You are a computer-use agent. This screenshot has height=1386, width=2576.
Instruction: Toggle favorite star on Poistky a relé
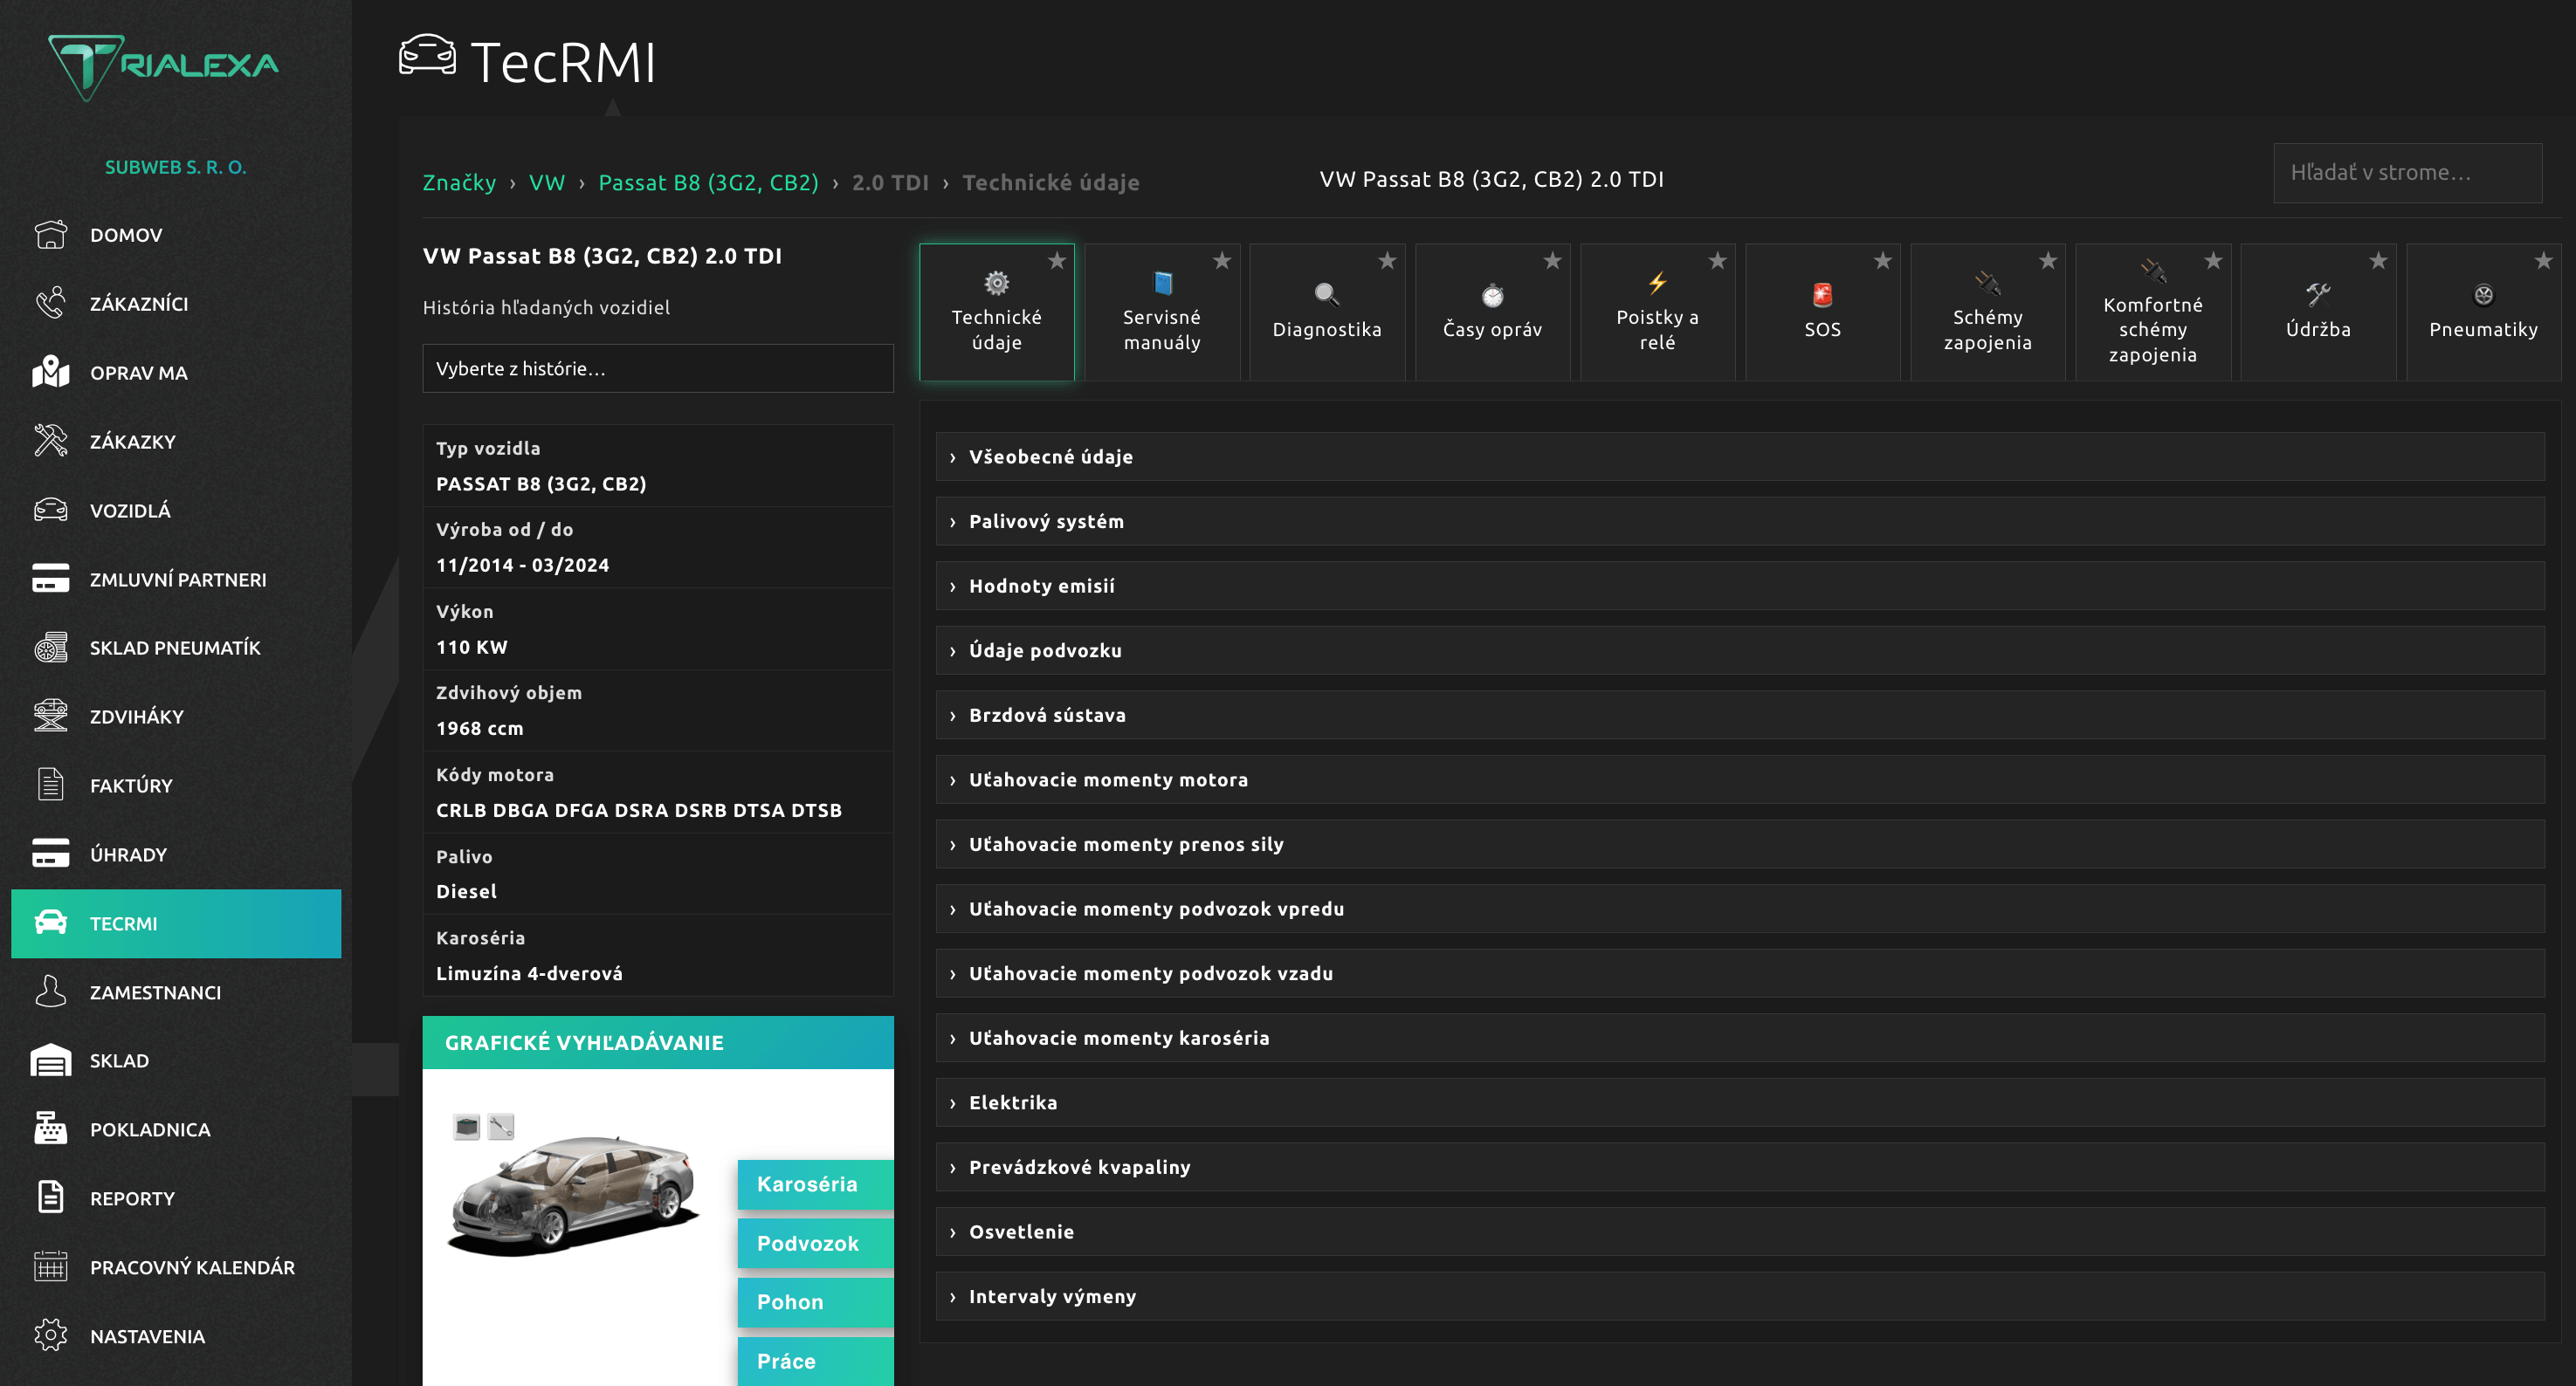coord(1717,261)
